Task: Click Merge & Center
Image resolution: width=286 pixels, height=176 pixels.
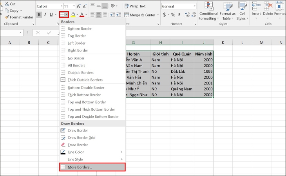Action: pos(140,15)
